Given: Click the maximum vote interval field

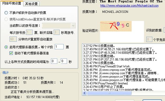Looking at the screenshot, I should click(x=64, y=61).
